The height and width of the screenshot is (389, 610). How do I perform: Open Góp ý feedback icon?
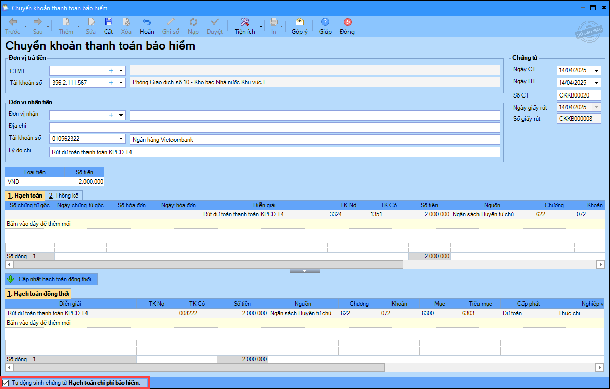(x=299, y=22)
